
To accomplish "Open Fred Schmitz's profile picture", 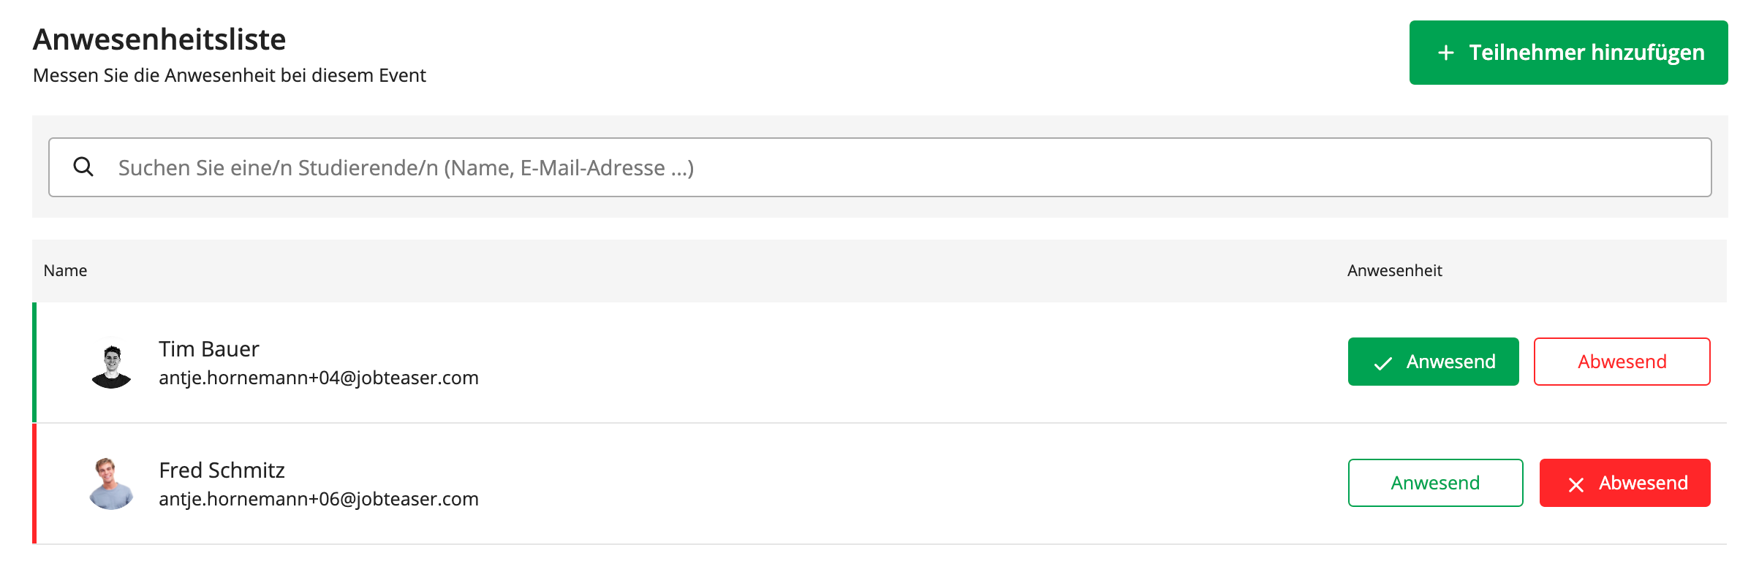I will point(111,484).
